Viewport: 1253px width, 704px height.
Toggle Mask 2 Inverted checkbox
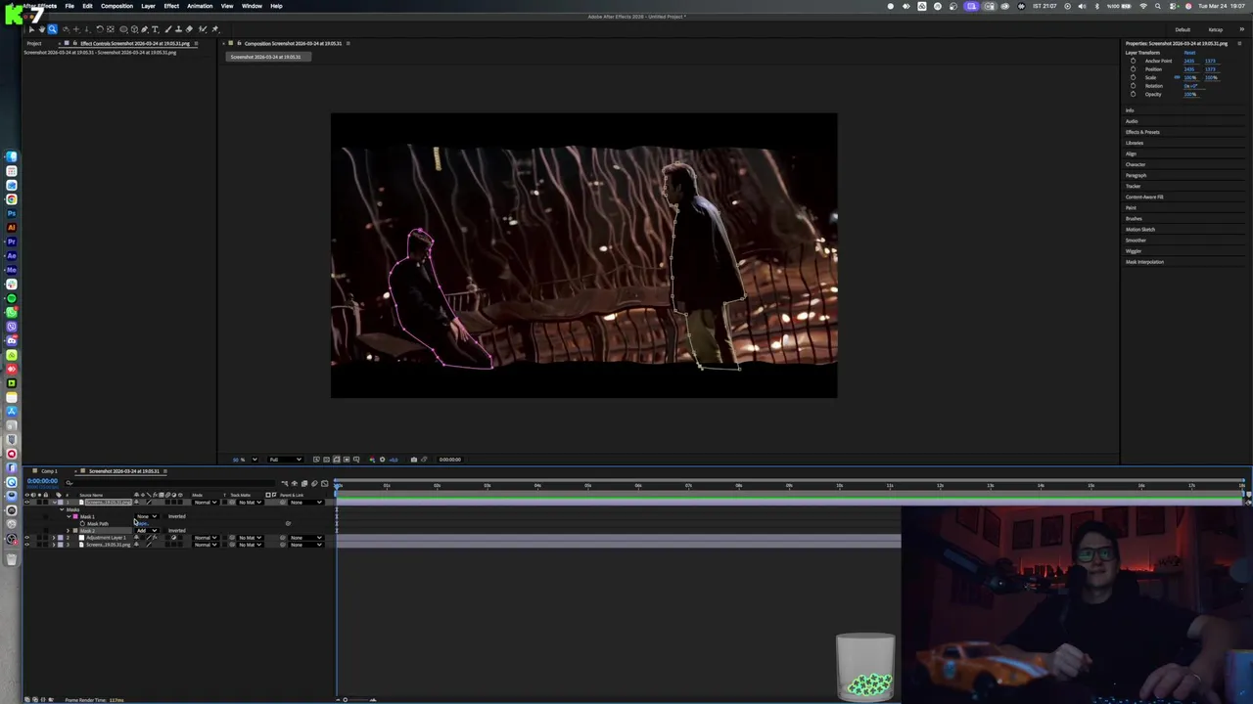pos(165,530)
